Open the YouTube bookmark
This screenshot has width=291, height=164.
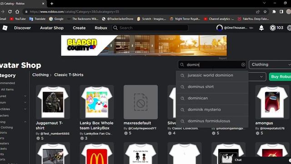pyautogui.click(x=18, y=19)
